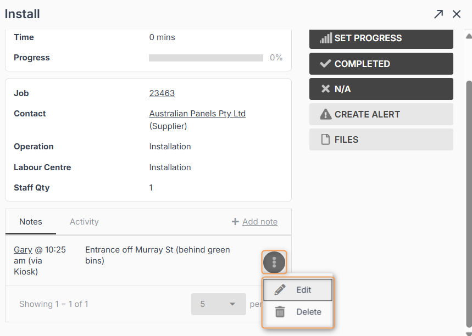Choose Delete from the note menu
The image size is (472, 336).
298,312
